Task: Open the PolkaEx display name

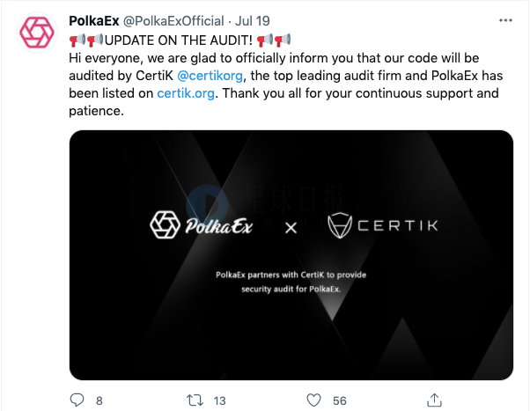Action: point(94,21)
